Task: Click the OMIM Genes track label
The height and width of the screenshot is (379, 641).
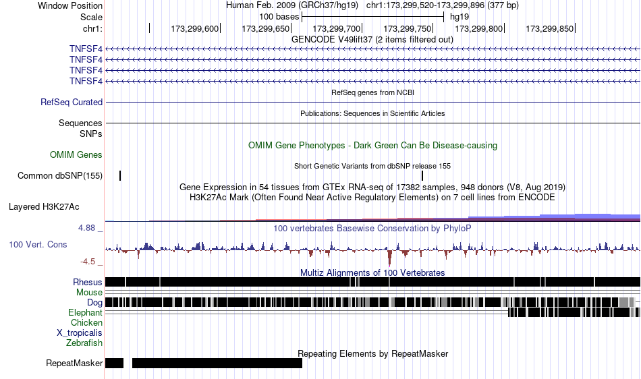Action: [76, 155]
